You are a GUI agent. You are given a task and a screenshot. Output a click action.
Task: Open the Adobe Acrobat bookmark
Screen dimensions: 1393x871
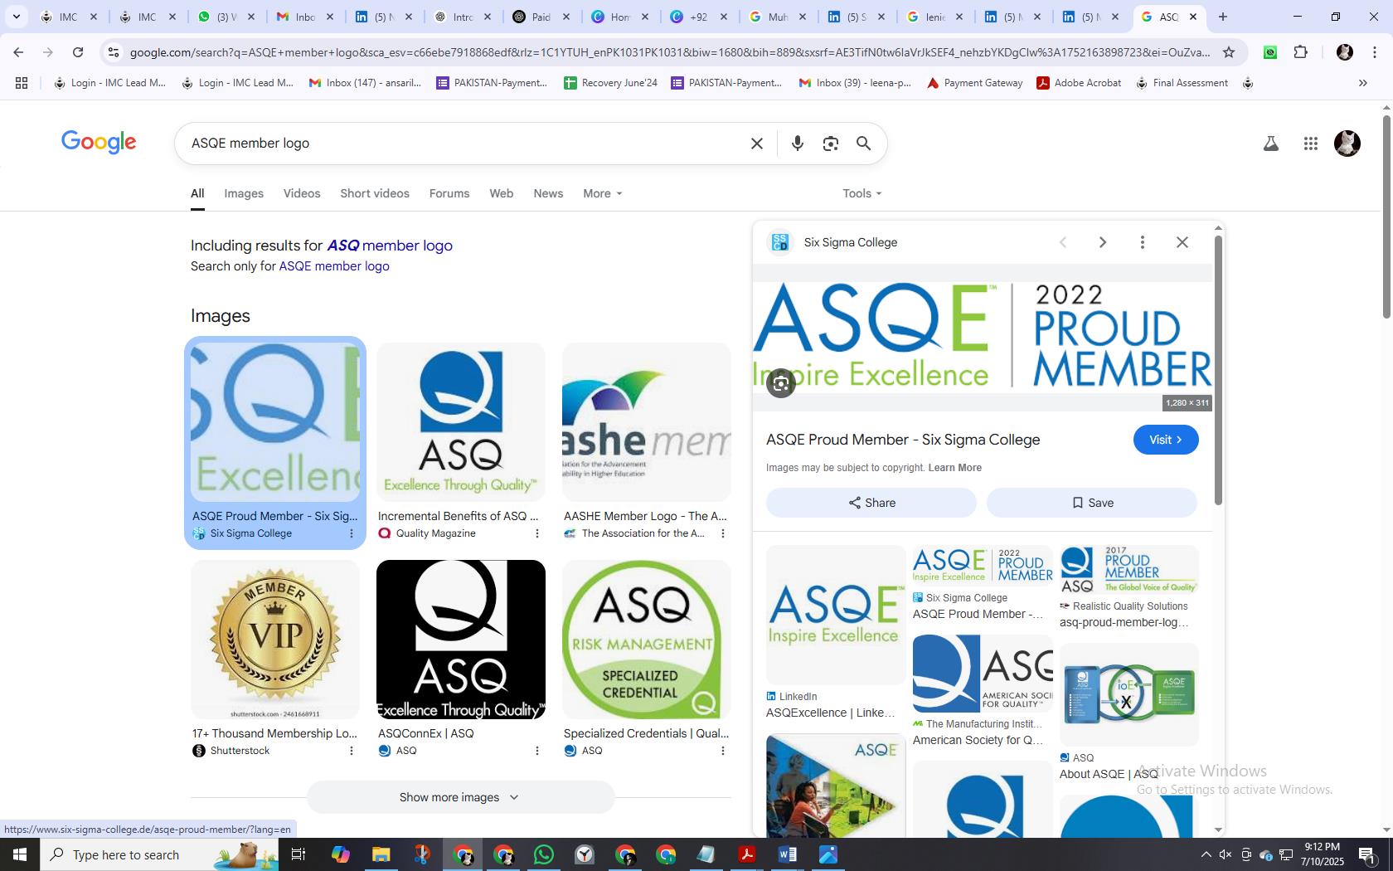point(1079,83)
